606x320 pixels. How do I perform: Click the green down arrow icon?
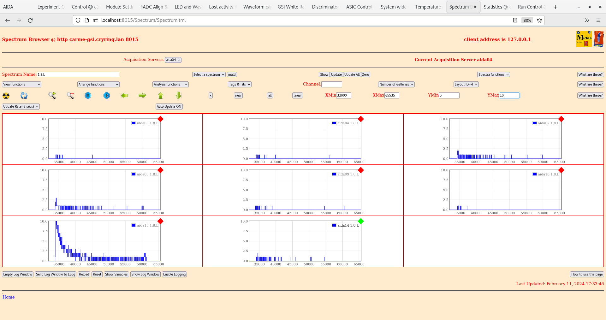tap(179, 95)
